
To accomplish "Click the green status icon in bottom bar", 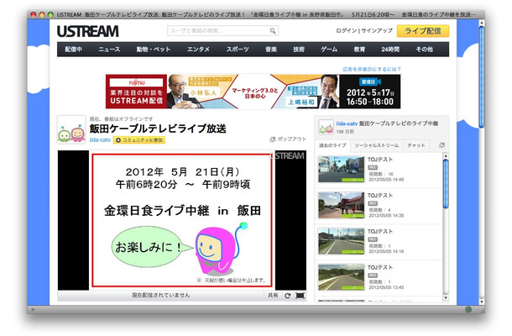I will [x=468, y=309].
